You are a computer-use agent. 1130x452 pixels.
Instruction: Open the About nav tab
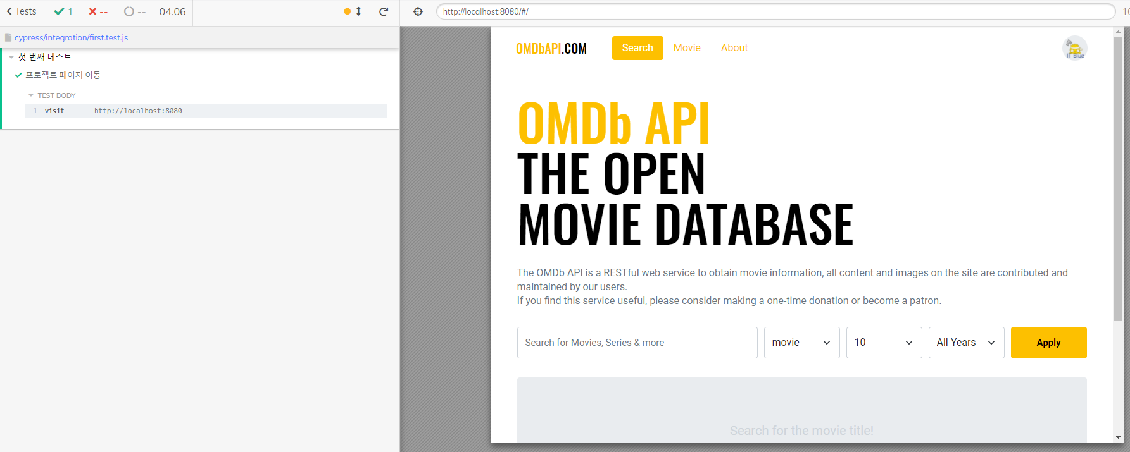(734, 48)
